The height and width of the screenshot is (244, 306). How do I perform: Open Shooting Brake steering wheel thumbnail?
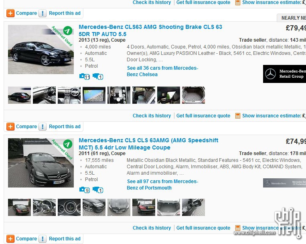69,95
